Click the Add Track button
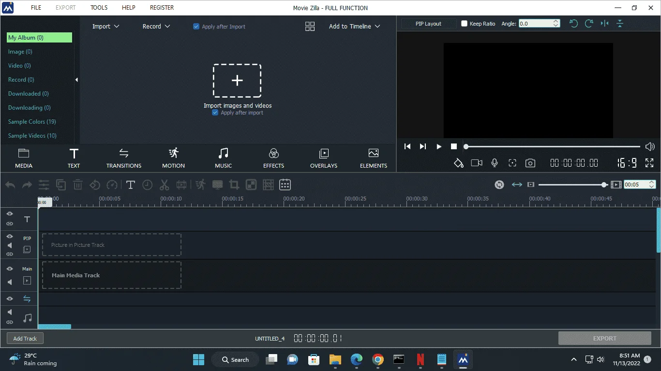 point(25,339)
